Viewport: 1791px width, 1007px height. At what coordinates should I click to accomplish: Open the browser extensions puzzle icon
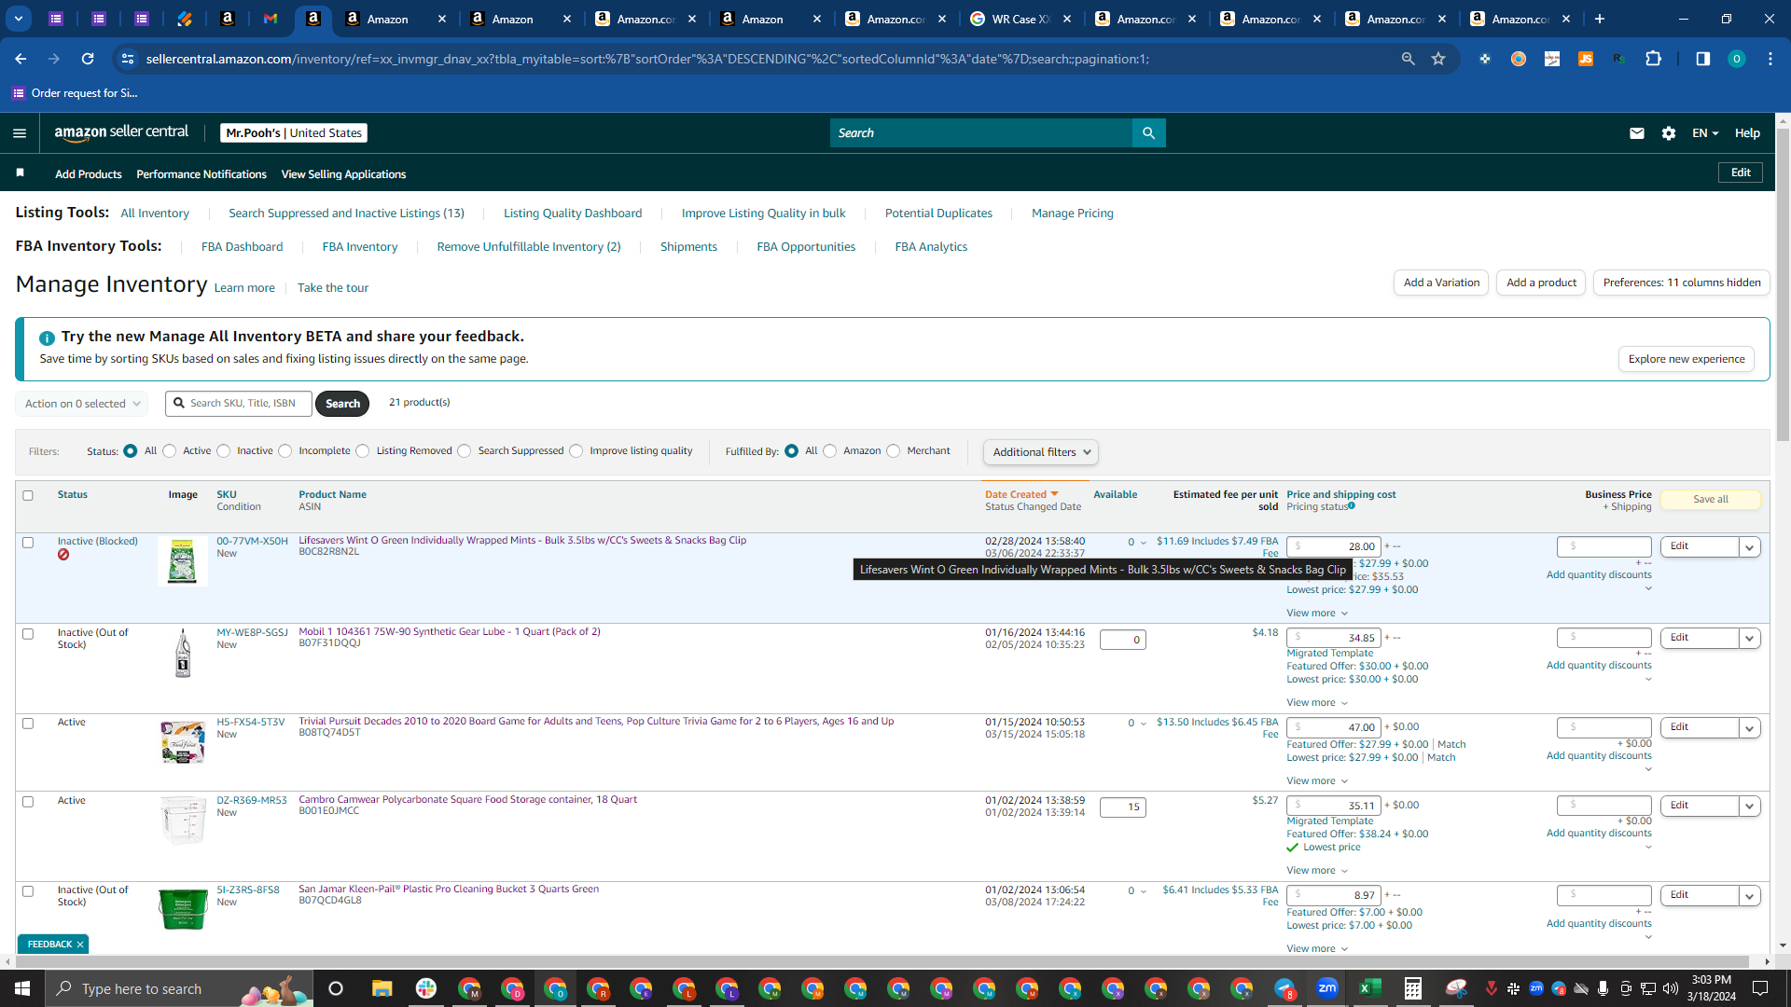point(1653,59)
